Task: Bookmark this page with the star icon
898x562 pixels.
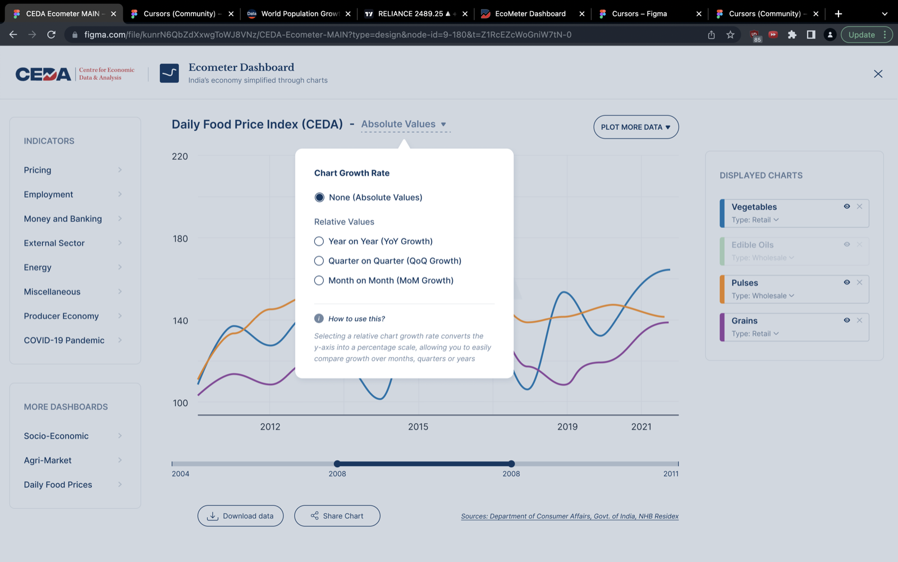Action: point(730,35)
